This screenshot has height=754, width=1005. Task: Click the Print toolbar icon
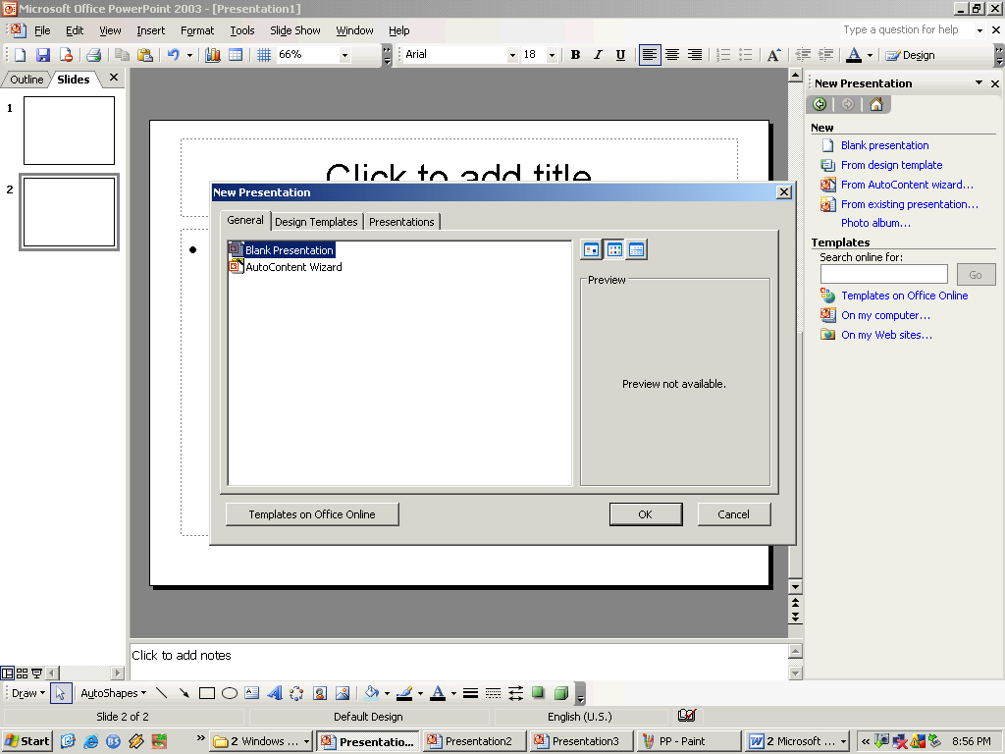pyautogui.click(x=93, y=55)
